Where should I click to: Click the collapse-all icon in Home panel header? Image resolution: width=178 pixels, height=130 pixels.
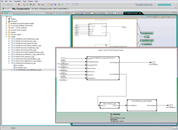click(x=55, y=13)
